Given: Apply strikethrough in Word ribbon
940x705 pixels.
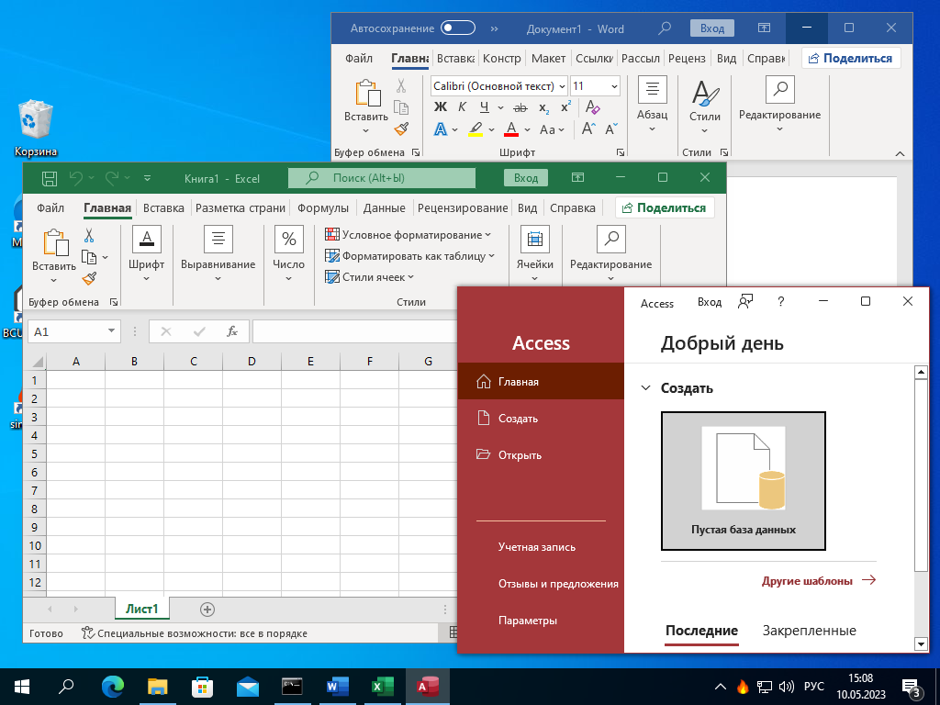Looking at the screenshot, I should (520, 108).
